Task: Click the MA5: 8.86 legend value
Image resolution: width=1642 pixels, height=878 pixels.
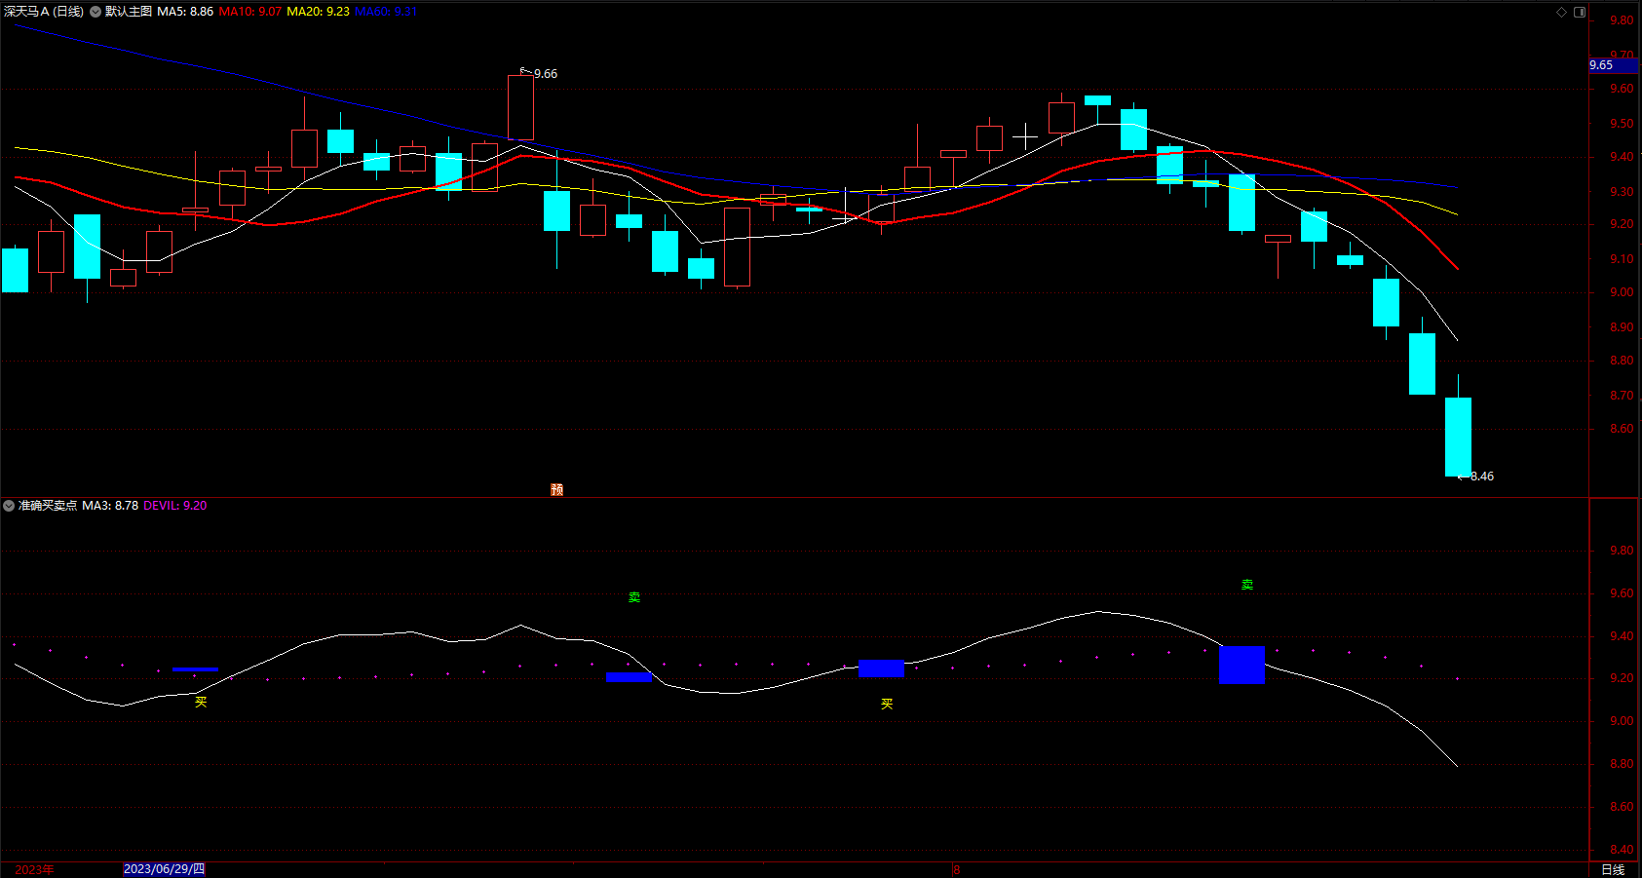Action: (185, 12)
